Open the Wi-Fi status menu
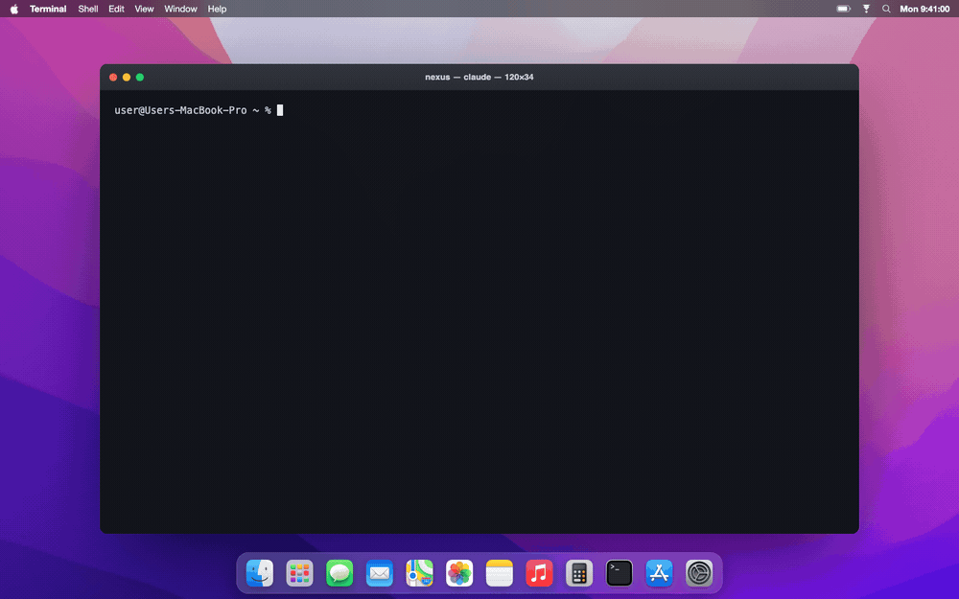This screenshot has width=959, height=599. pos(866,9)
